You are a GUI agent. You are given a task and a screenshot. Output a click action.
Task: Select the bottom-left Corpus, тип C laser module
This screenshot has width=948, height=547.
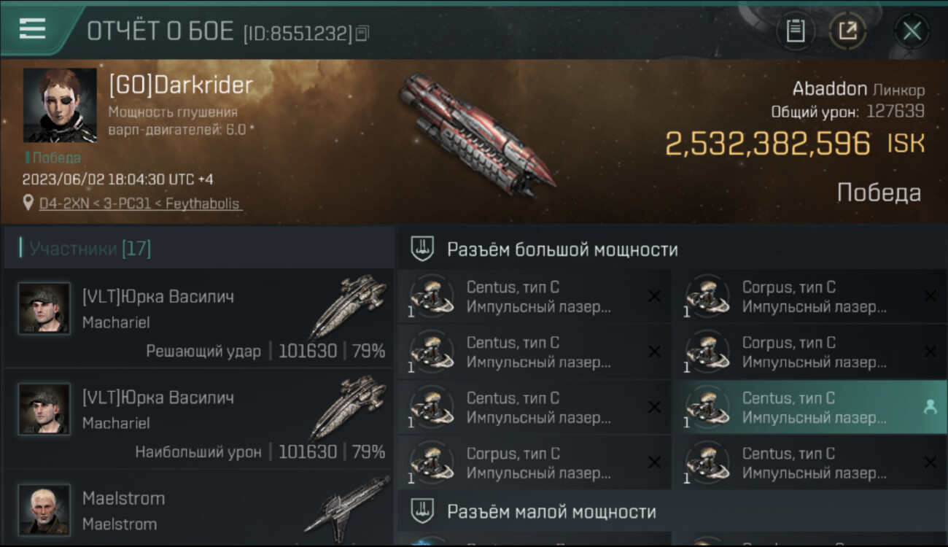pos(534,463)
